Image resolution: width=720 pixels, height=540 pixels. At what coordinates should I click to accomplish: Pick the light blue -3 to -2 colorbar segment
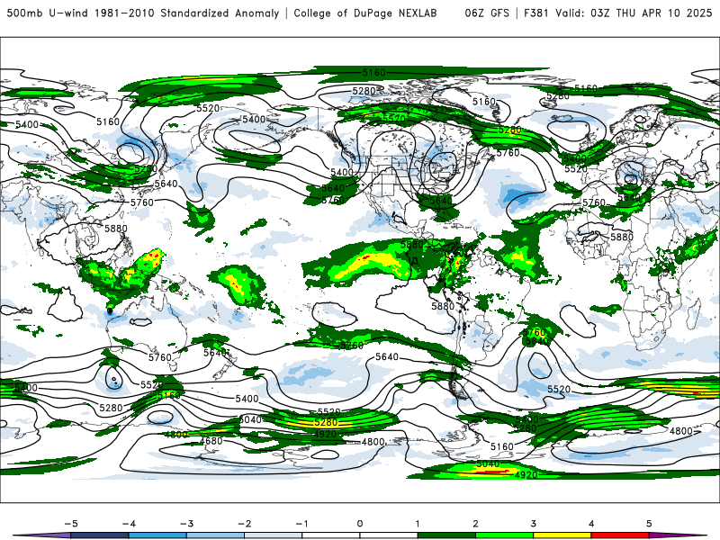point(215,535)
